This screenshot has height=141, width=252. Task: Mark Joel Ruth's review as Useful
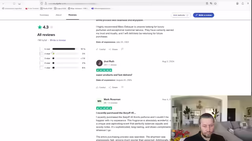101,87
